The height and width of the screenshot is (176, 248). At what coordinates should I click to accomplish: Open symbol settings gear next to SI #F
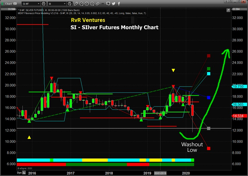(x=44, y=4)
